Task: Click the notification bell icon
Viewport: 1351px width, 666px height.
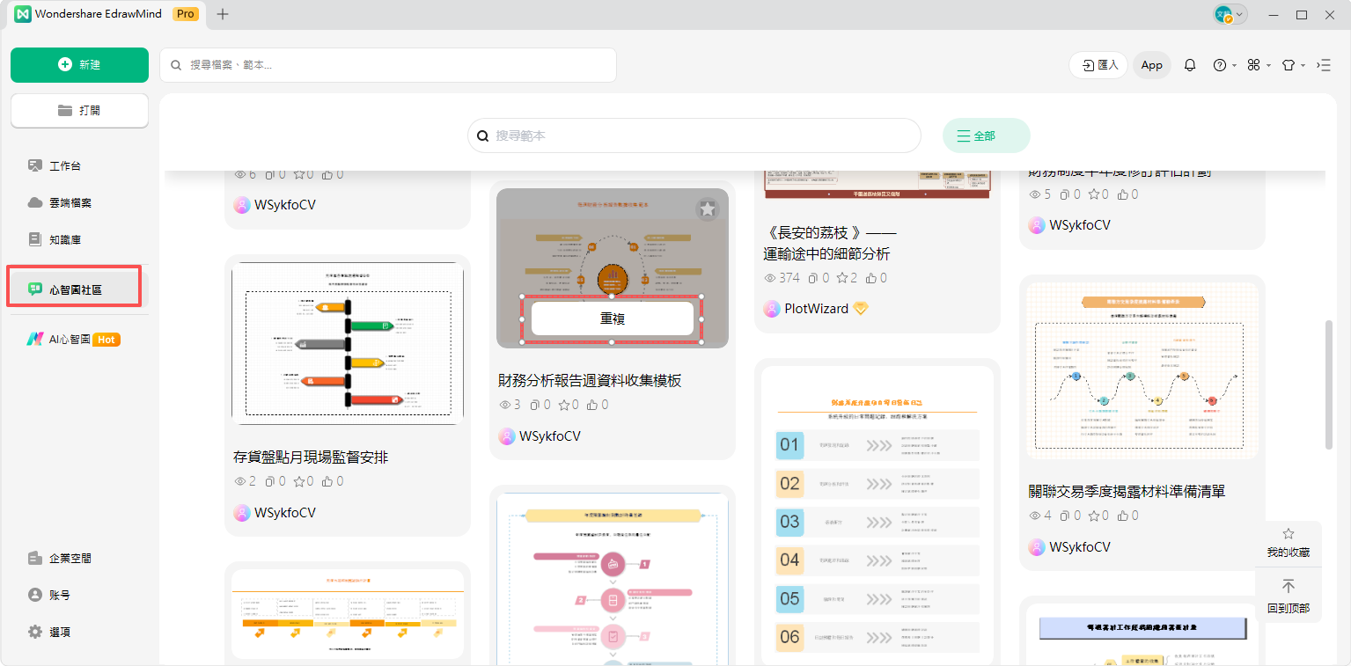Action: click(1190, 65)
